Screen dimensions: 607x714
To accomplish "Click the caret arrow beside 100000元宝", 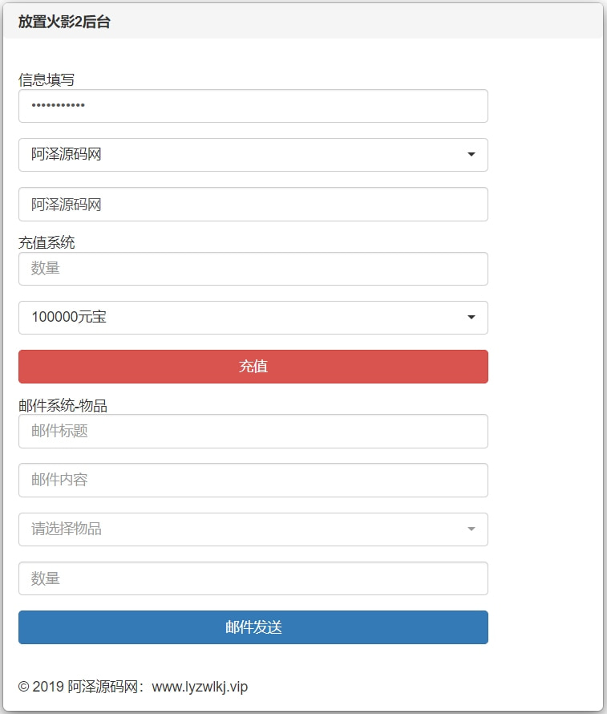I will coord(471,318).
